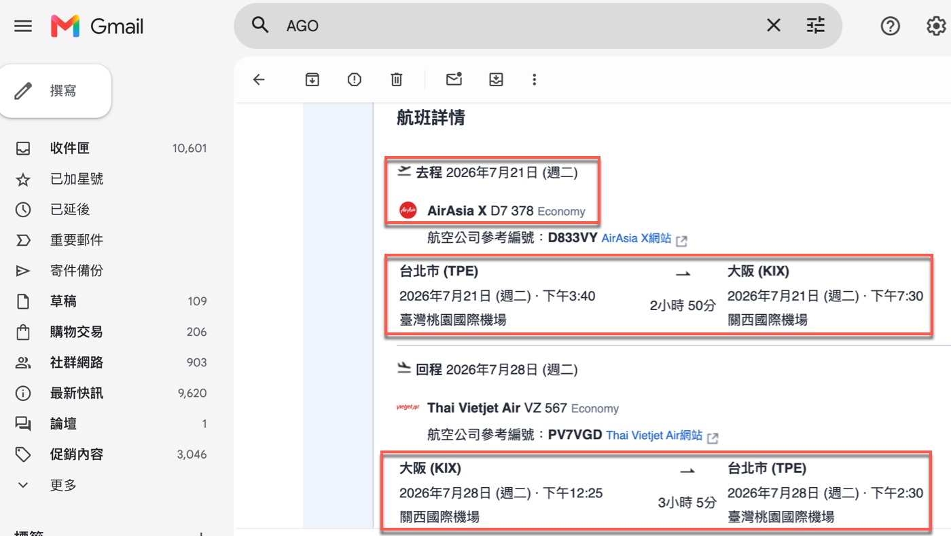The image size is (951, 536).
Task: Click the 3小時 5分 duration text
Action: (x=687, y=503)
